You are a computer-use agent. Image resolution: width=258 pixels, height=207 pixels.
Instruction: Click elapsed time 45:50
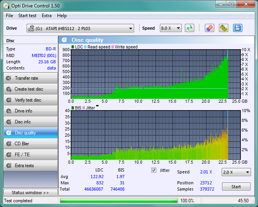[x=243, y=201]
